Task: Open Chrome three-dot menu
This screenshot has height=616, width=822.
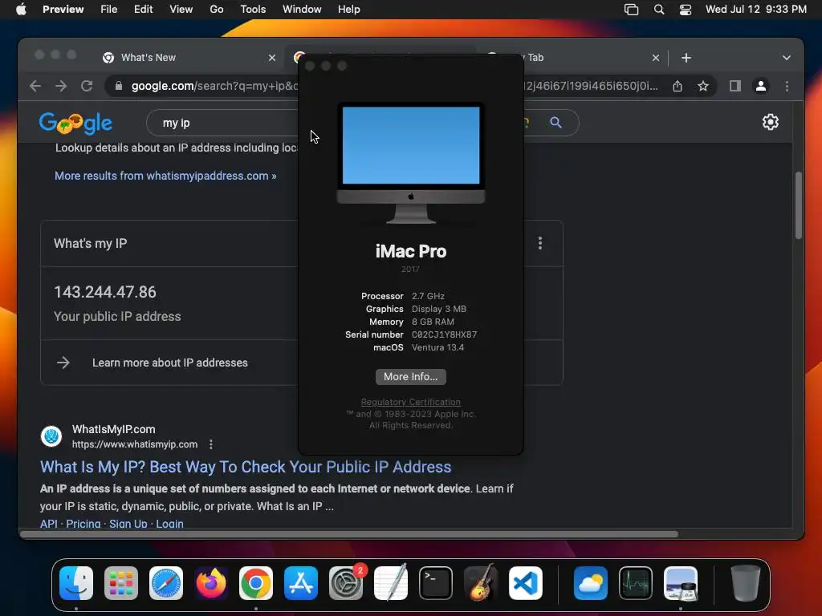Action: coord(787,86)
